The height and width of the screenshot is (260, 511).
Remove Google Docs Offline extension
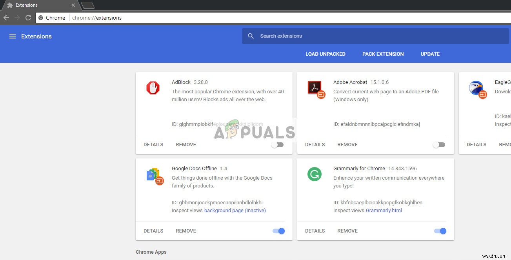[x=186, y=231]
